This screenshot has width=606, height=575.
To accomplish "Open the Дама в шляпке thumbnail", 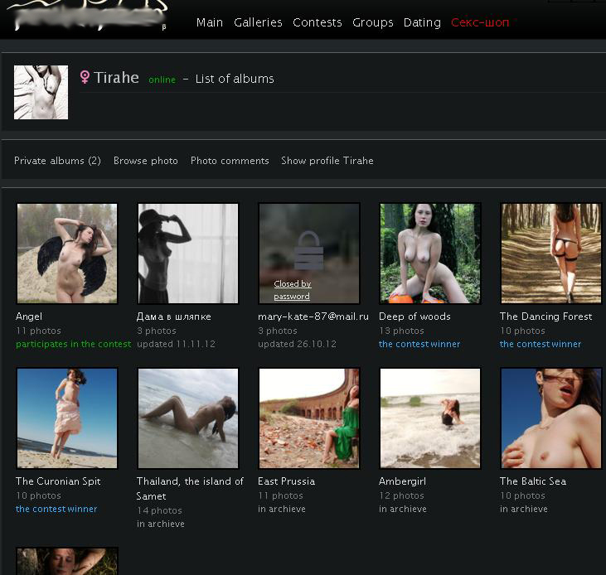I will tap(188, 254).
